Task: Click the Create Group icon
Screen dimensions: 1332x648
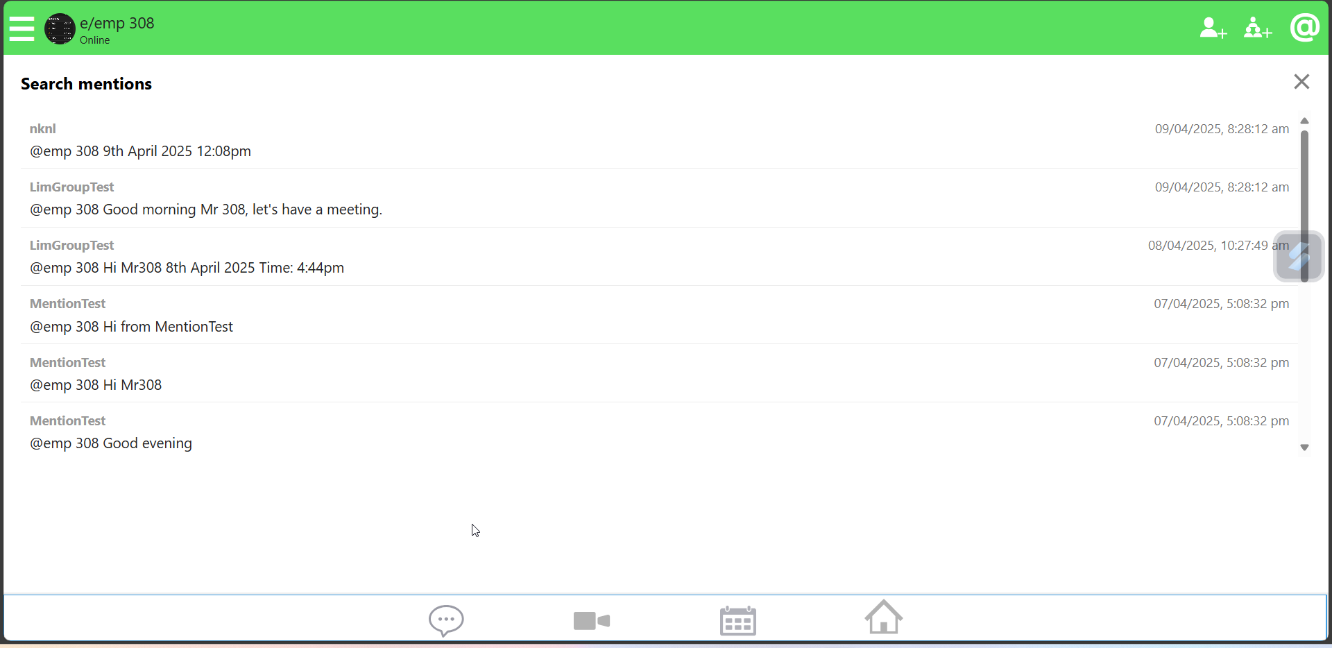Action: (1258, 28)
